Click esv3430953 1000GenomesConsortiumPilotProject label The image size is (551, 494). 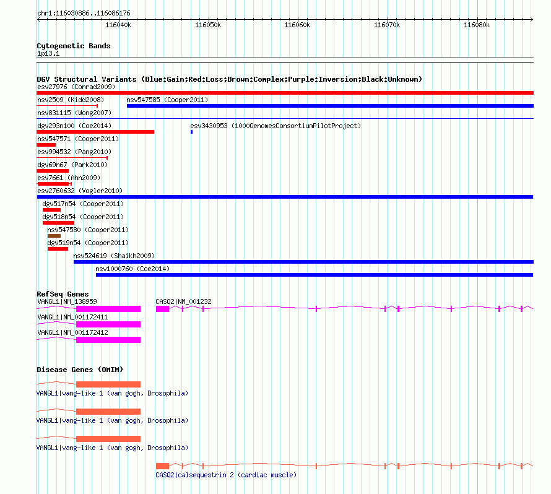click(275, 126)
